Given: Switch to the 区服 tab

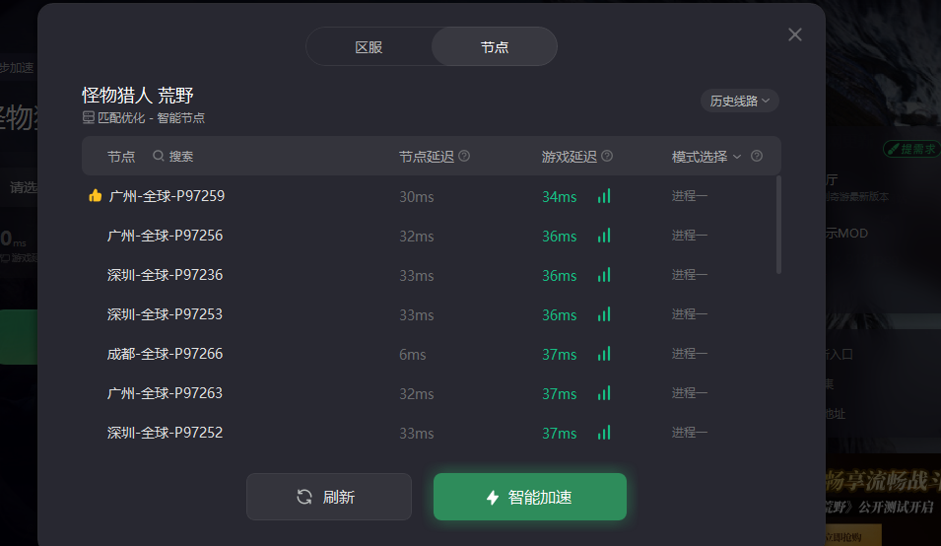Looking at the screenshot, I should click(369, 46).
